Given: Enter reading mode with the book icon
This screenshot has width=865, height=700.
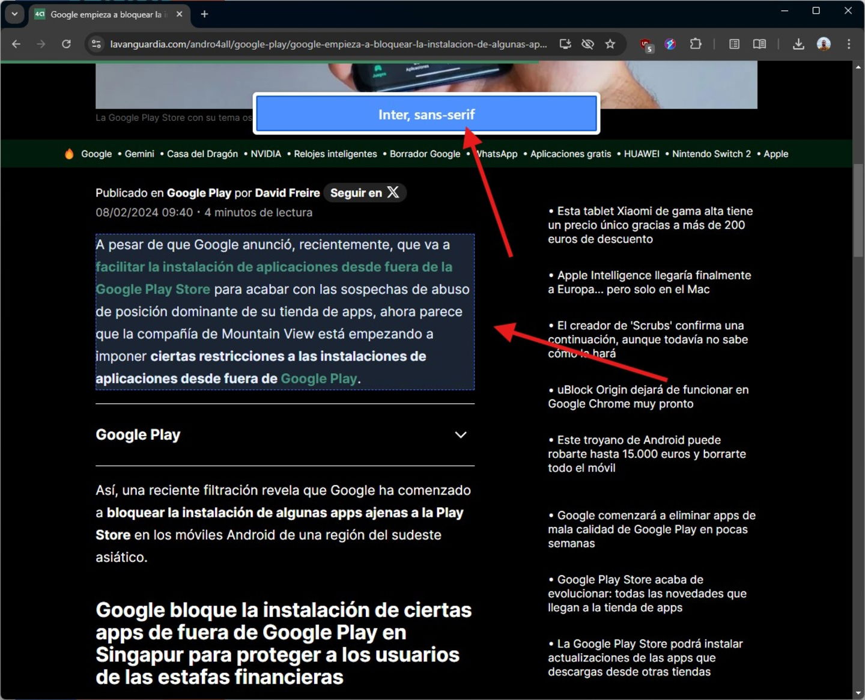Looking at the screenshot, I should click(x=759, y=44).
